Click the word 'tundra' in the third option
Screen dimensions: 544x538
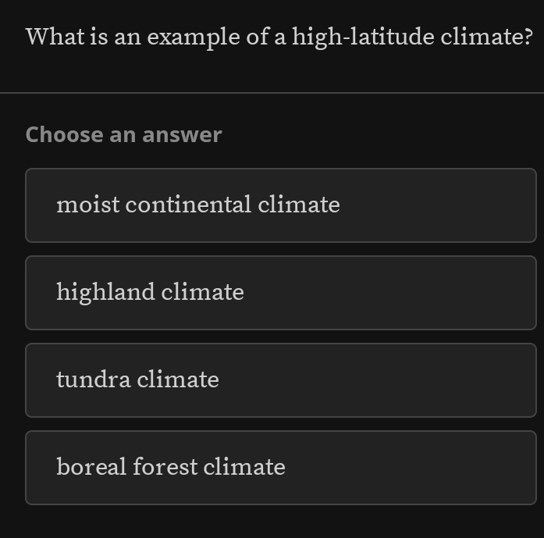(x=94, y=380)
